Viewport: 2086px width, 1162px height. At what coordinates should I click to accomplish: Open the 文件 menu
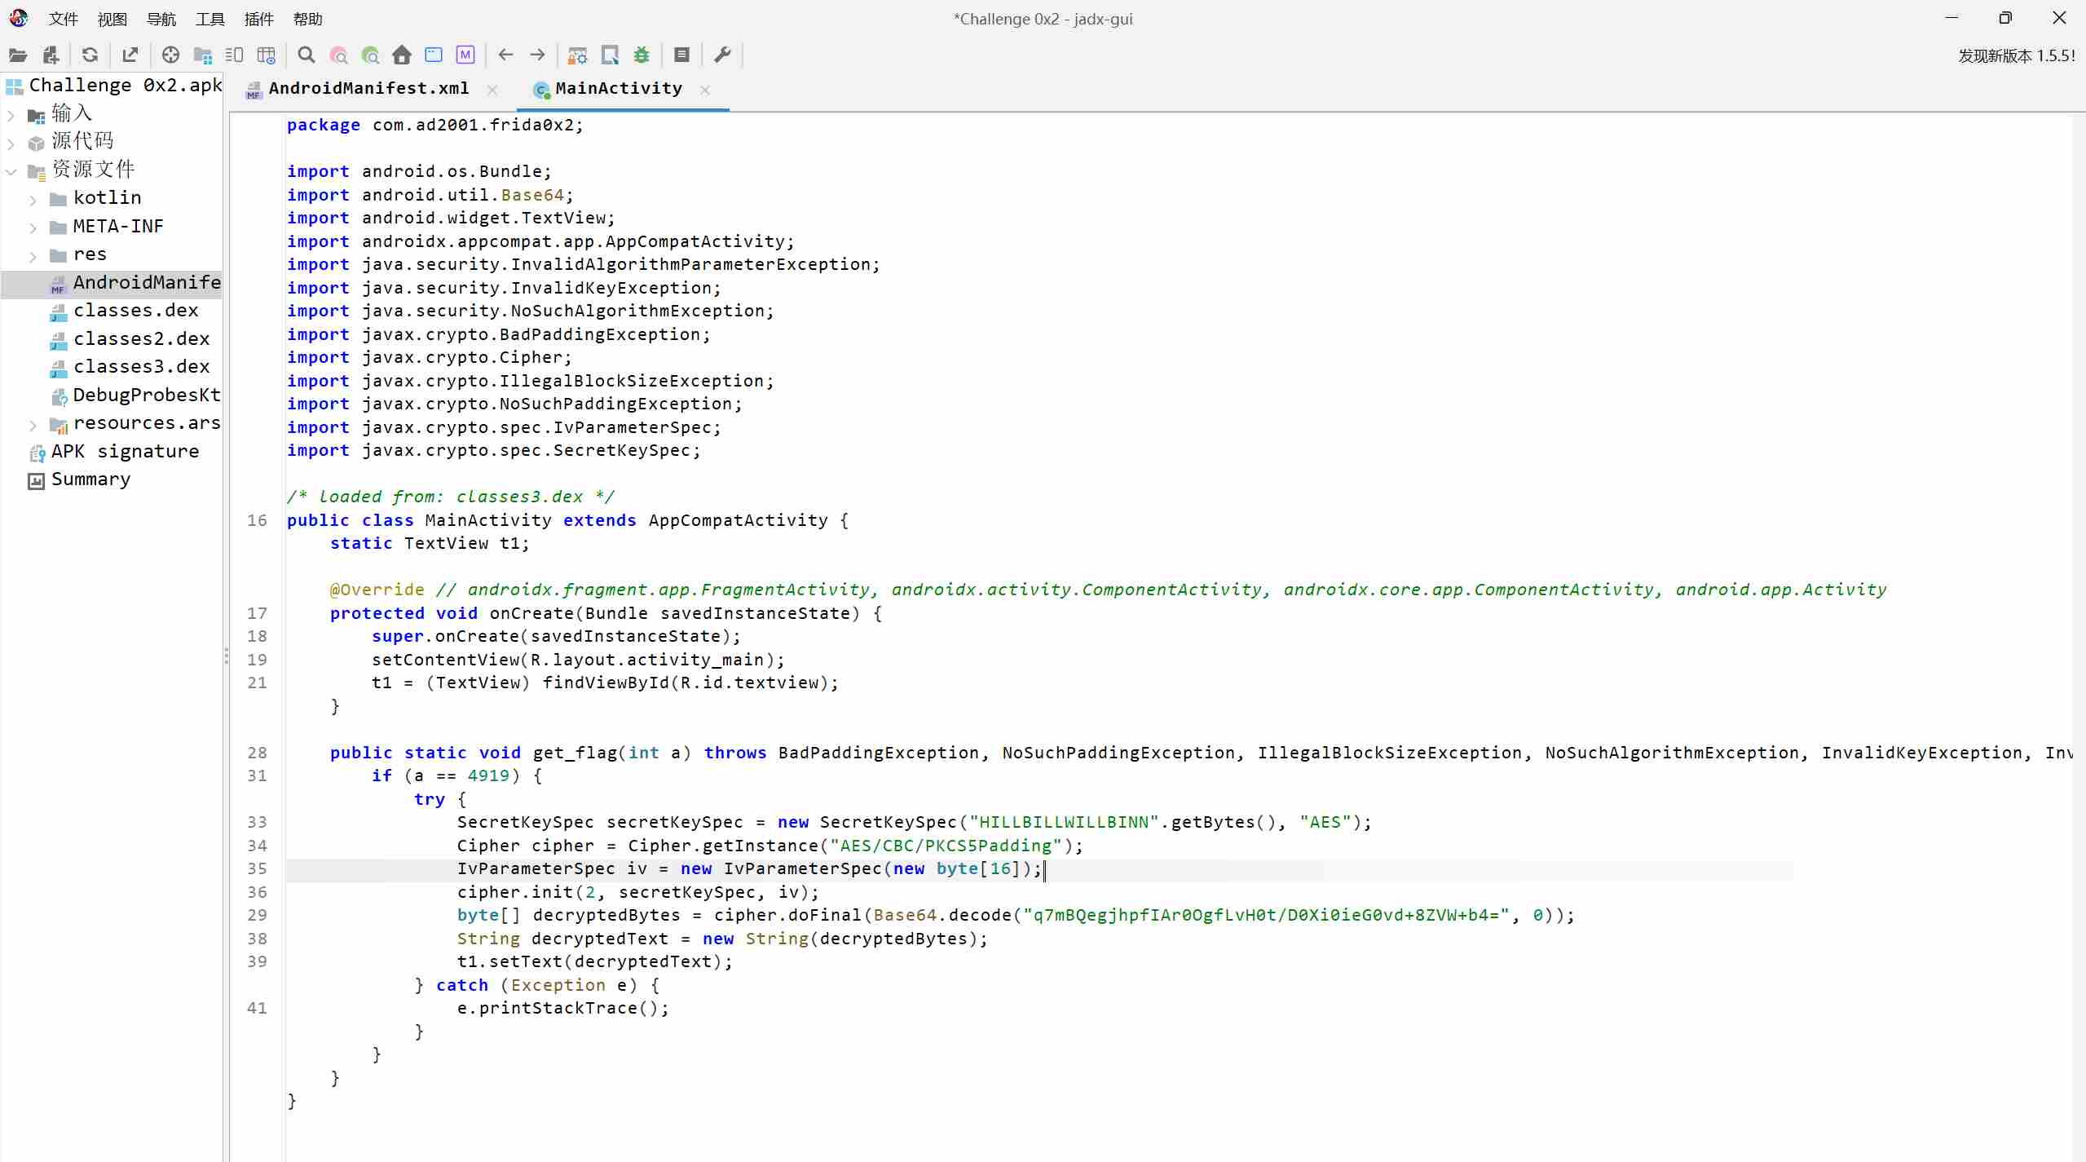click(x=64, y=19)
